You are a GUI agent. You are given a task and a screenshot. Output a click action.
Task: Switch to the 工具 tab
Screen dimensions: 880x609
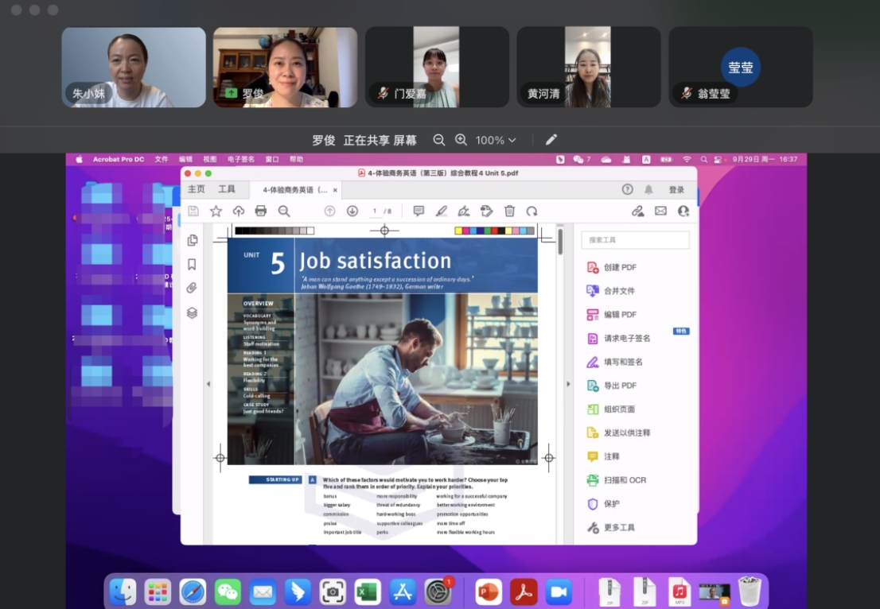(x=227, y=190)
